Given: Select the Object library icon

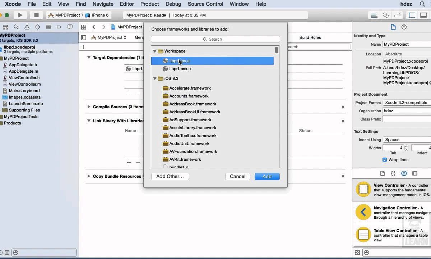Looking at the screenshot, I should tap(404, 173).
